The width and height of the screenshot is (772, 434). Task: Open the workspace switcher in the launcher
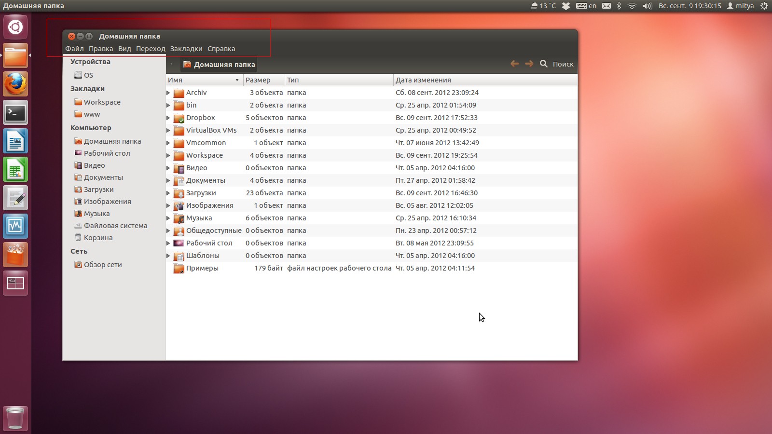[x=15, y=283]
